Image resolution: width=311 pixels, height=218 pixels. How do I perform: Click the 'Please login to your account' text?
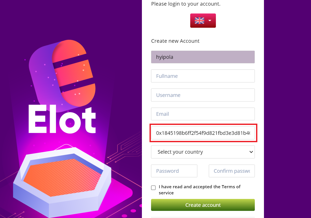tap(186, 4)
